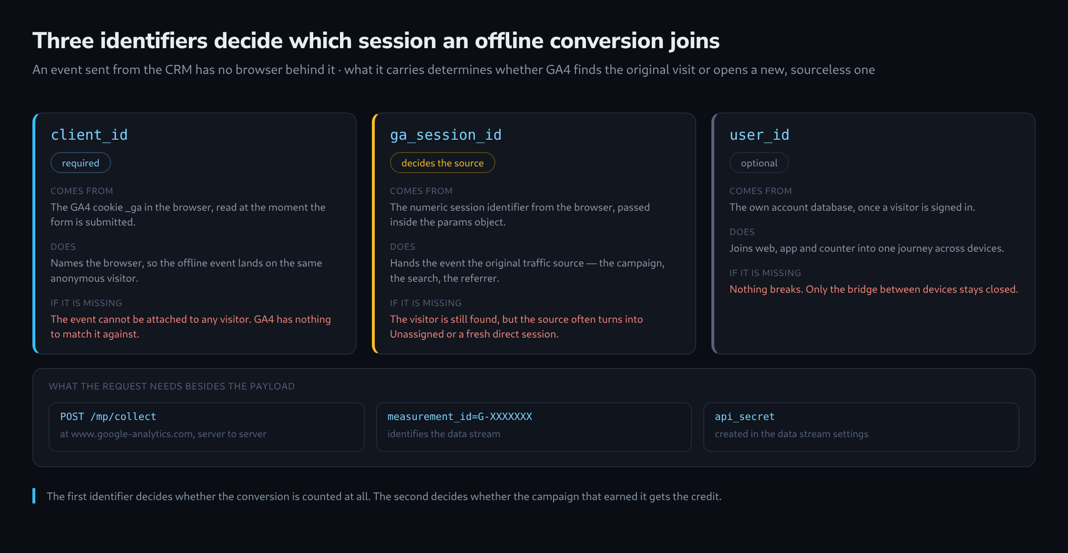Click the 'optional' badge under user_id
This screenshot has width=1068, height=553.
(759, 163)
